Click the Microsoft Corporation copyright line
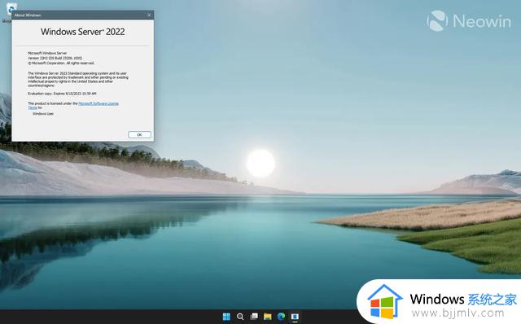 coord(61,63)
